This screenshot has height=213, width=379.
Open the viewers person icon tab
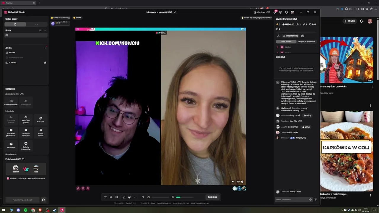click(278, 36)
